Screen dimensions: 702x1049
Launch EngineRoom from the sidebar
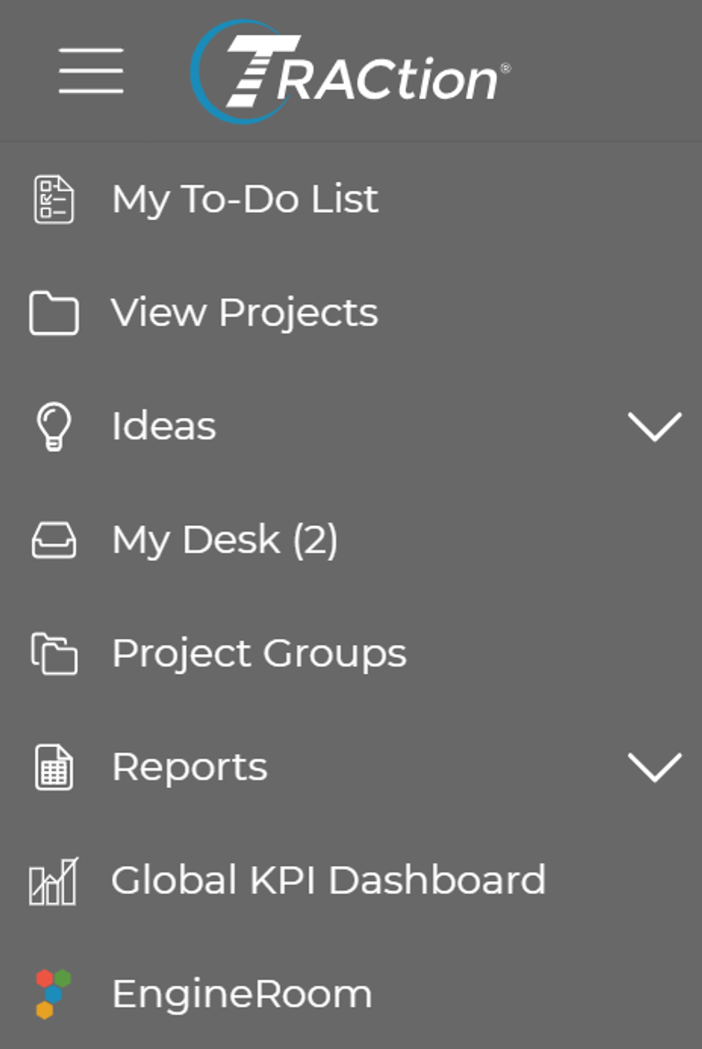[x=351, y=993]
